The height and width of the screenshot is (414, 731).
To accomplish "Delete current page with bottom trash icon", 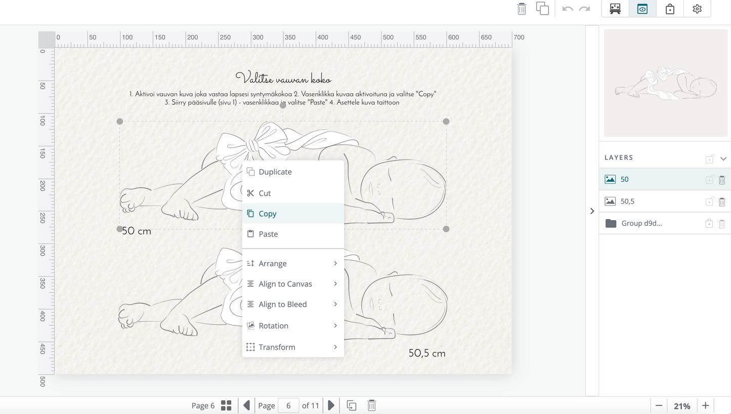I will point(371,405).
